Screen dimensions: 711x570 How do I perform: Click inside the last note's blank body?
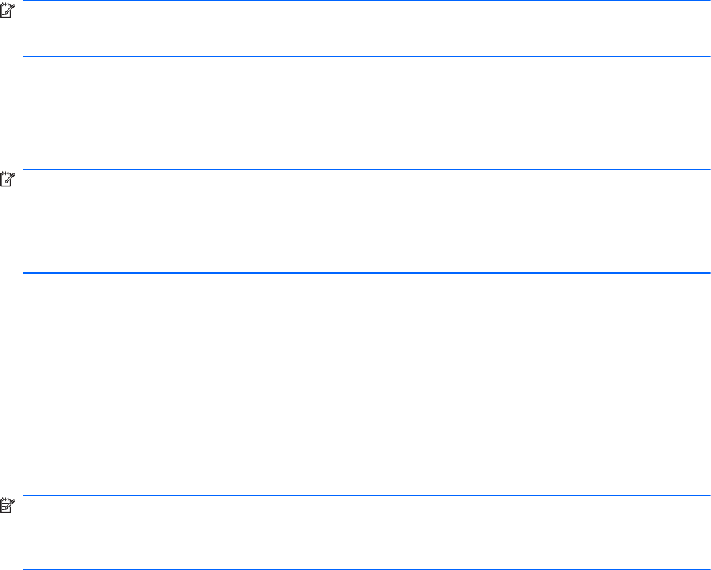click(367, 533)
